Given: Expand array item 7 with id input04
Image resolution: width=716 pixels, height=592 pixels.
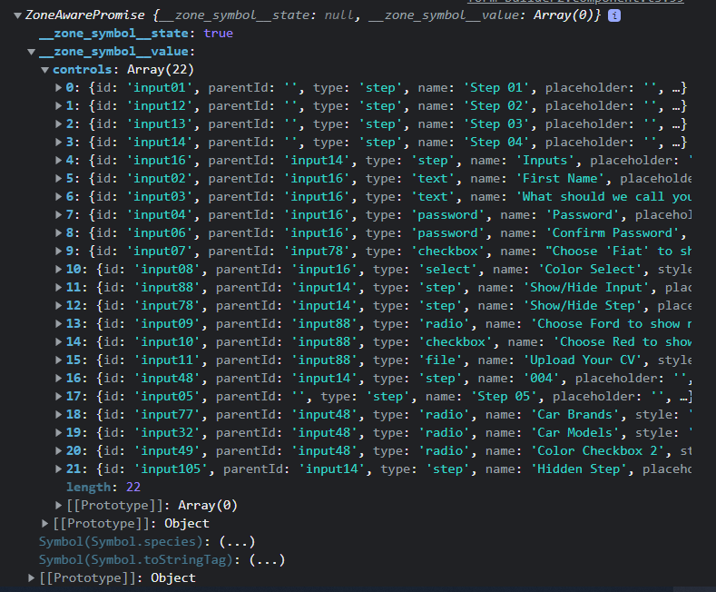Looking at the screenshot, I should (58, 214).
